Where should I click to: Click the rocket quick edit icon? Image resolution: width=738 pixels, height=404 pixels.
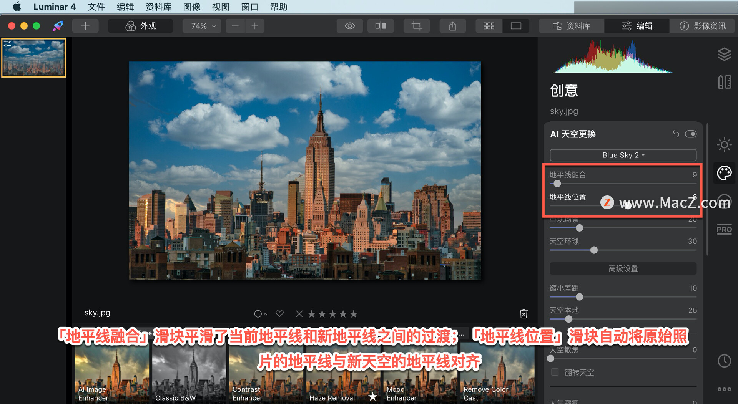pyautogui.click(x=58, y=26)
